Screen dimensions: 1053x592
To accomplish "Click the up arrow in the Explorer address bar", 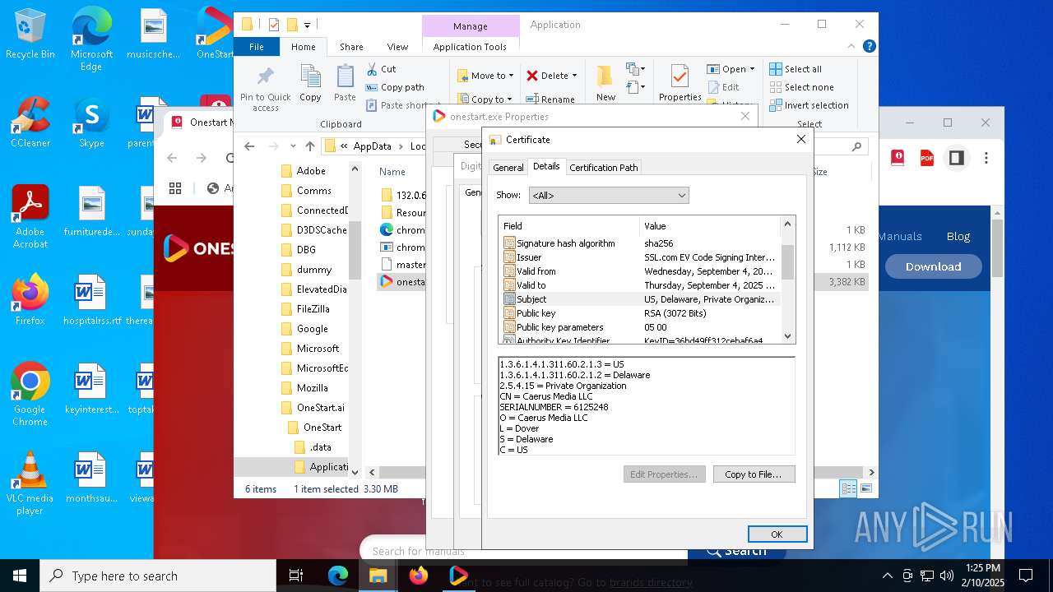I will 309,146.
